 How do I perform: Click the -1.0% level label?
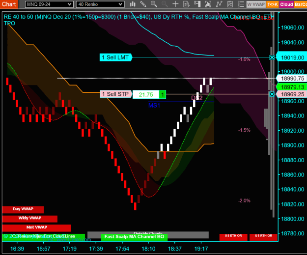[244, 59]
